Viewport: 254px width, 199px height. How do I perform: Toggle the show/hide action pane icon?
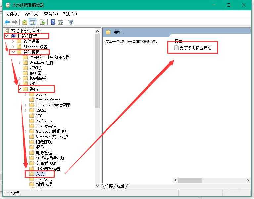61,22
